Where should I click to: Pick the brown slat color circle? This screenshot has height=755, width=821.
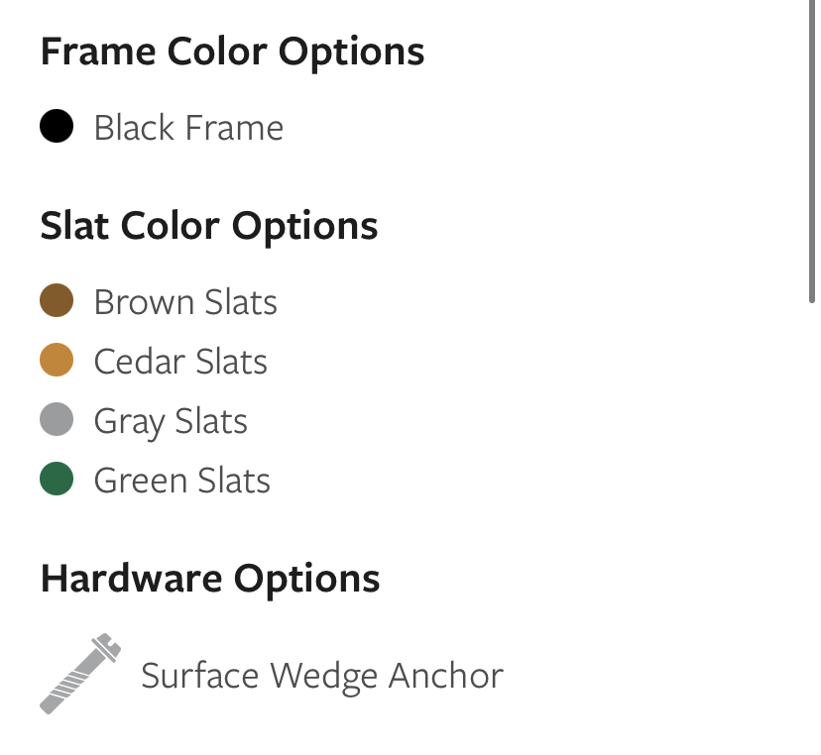click(57, 300)
